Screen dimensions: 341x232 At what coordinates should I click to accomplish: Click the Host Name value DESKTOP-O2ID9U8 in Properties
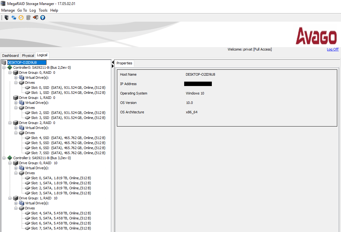[200, 74]
